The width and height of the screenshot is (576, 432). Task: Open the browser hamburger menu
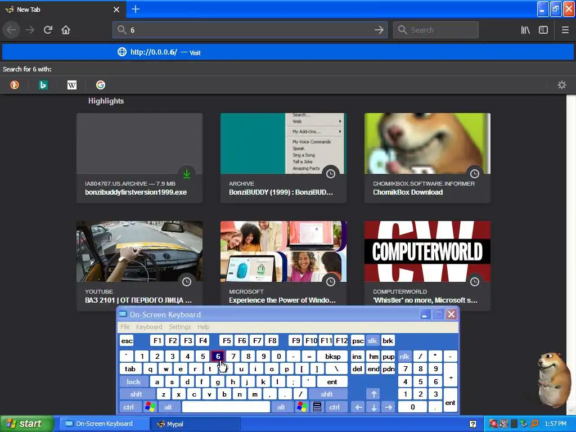point(565,30)
